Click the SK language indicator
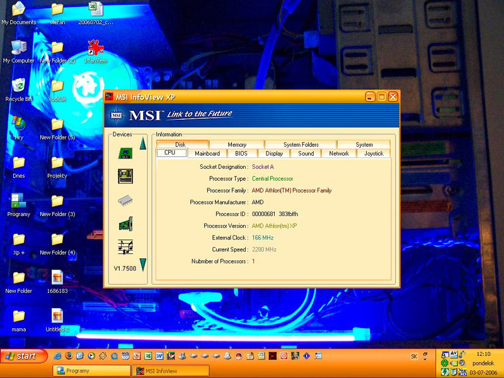The height and width of the screenshot is (378, 504). [414, 357]
